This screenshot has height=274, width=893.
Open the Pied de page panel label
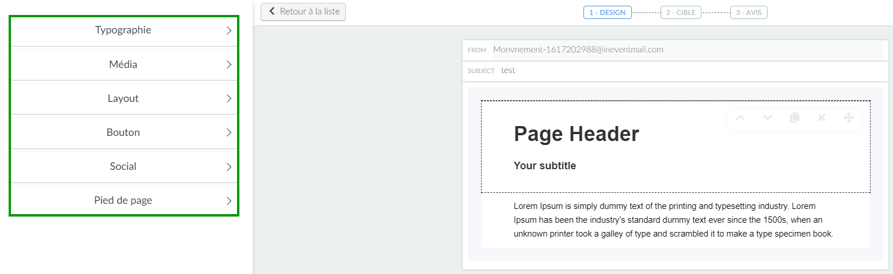[x=123, y=200]
